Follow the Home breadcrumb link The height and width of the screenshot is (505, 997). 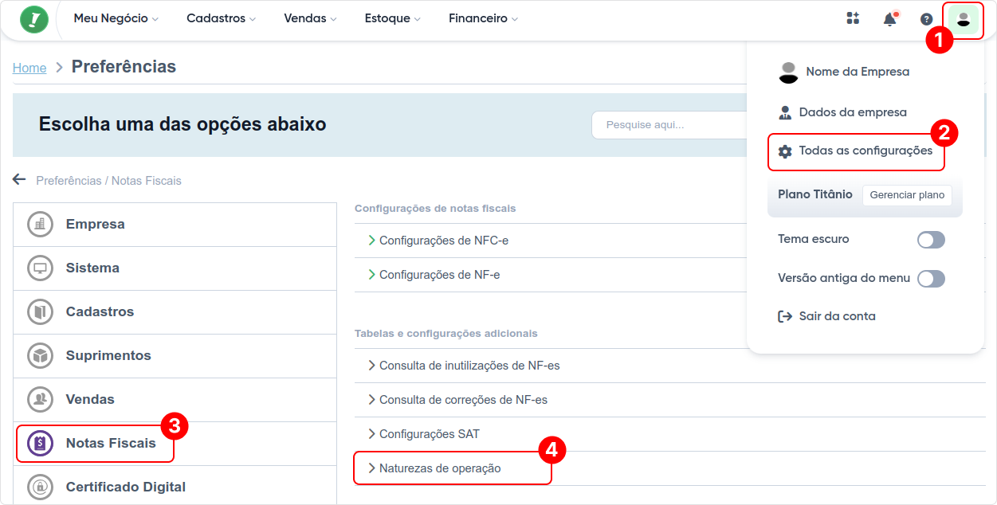[29, 69]
